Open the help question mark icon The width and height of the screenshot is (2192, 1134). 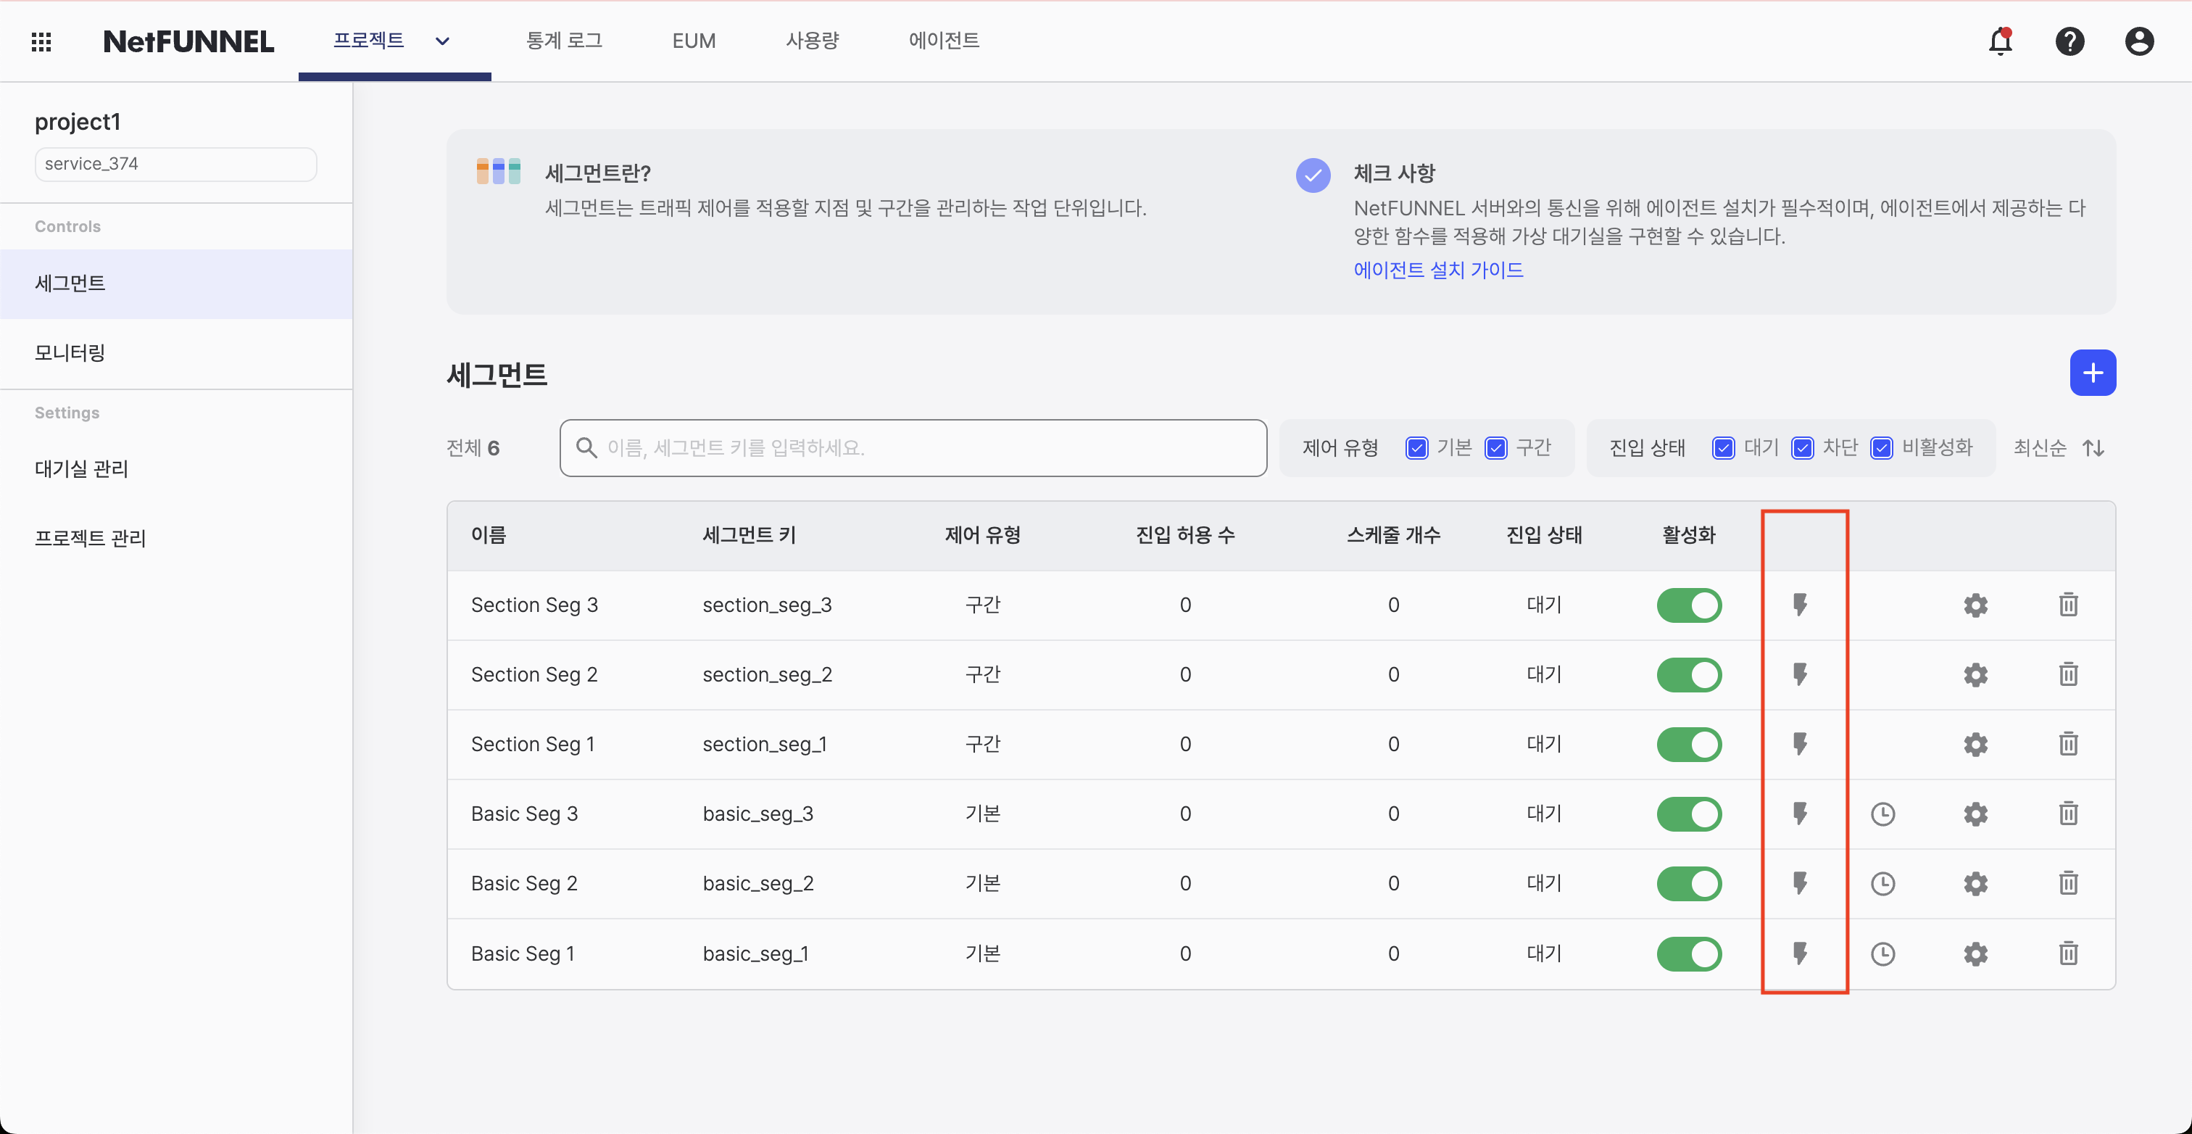tap(2070, 41)
